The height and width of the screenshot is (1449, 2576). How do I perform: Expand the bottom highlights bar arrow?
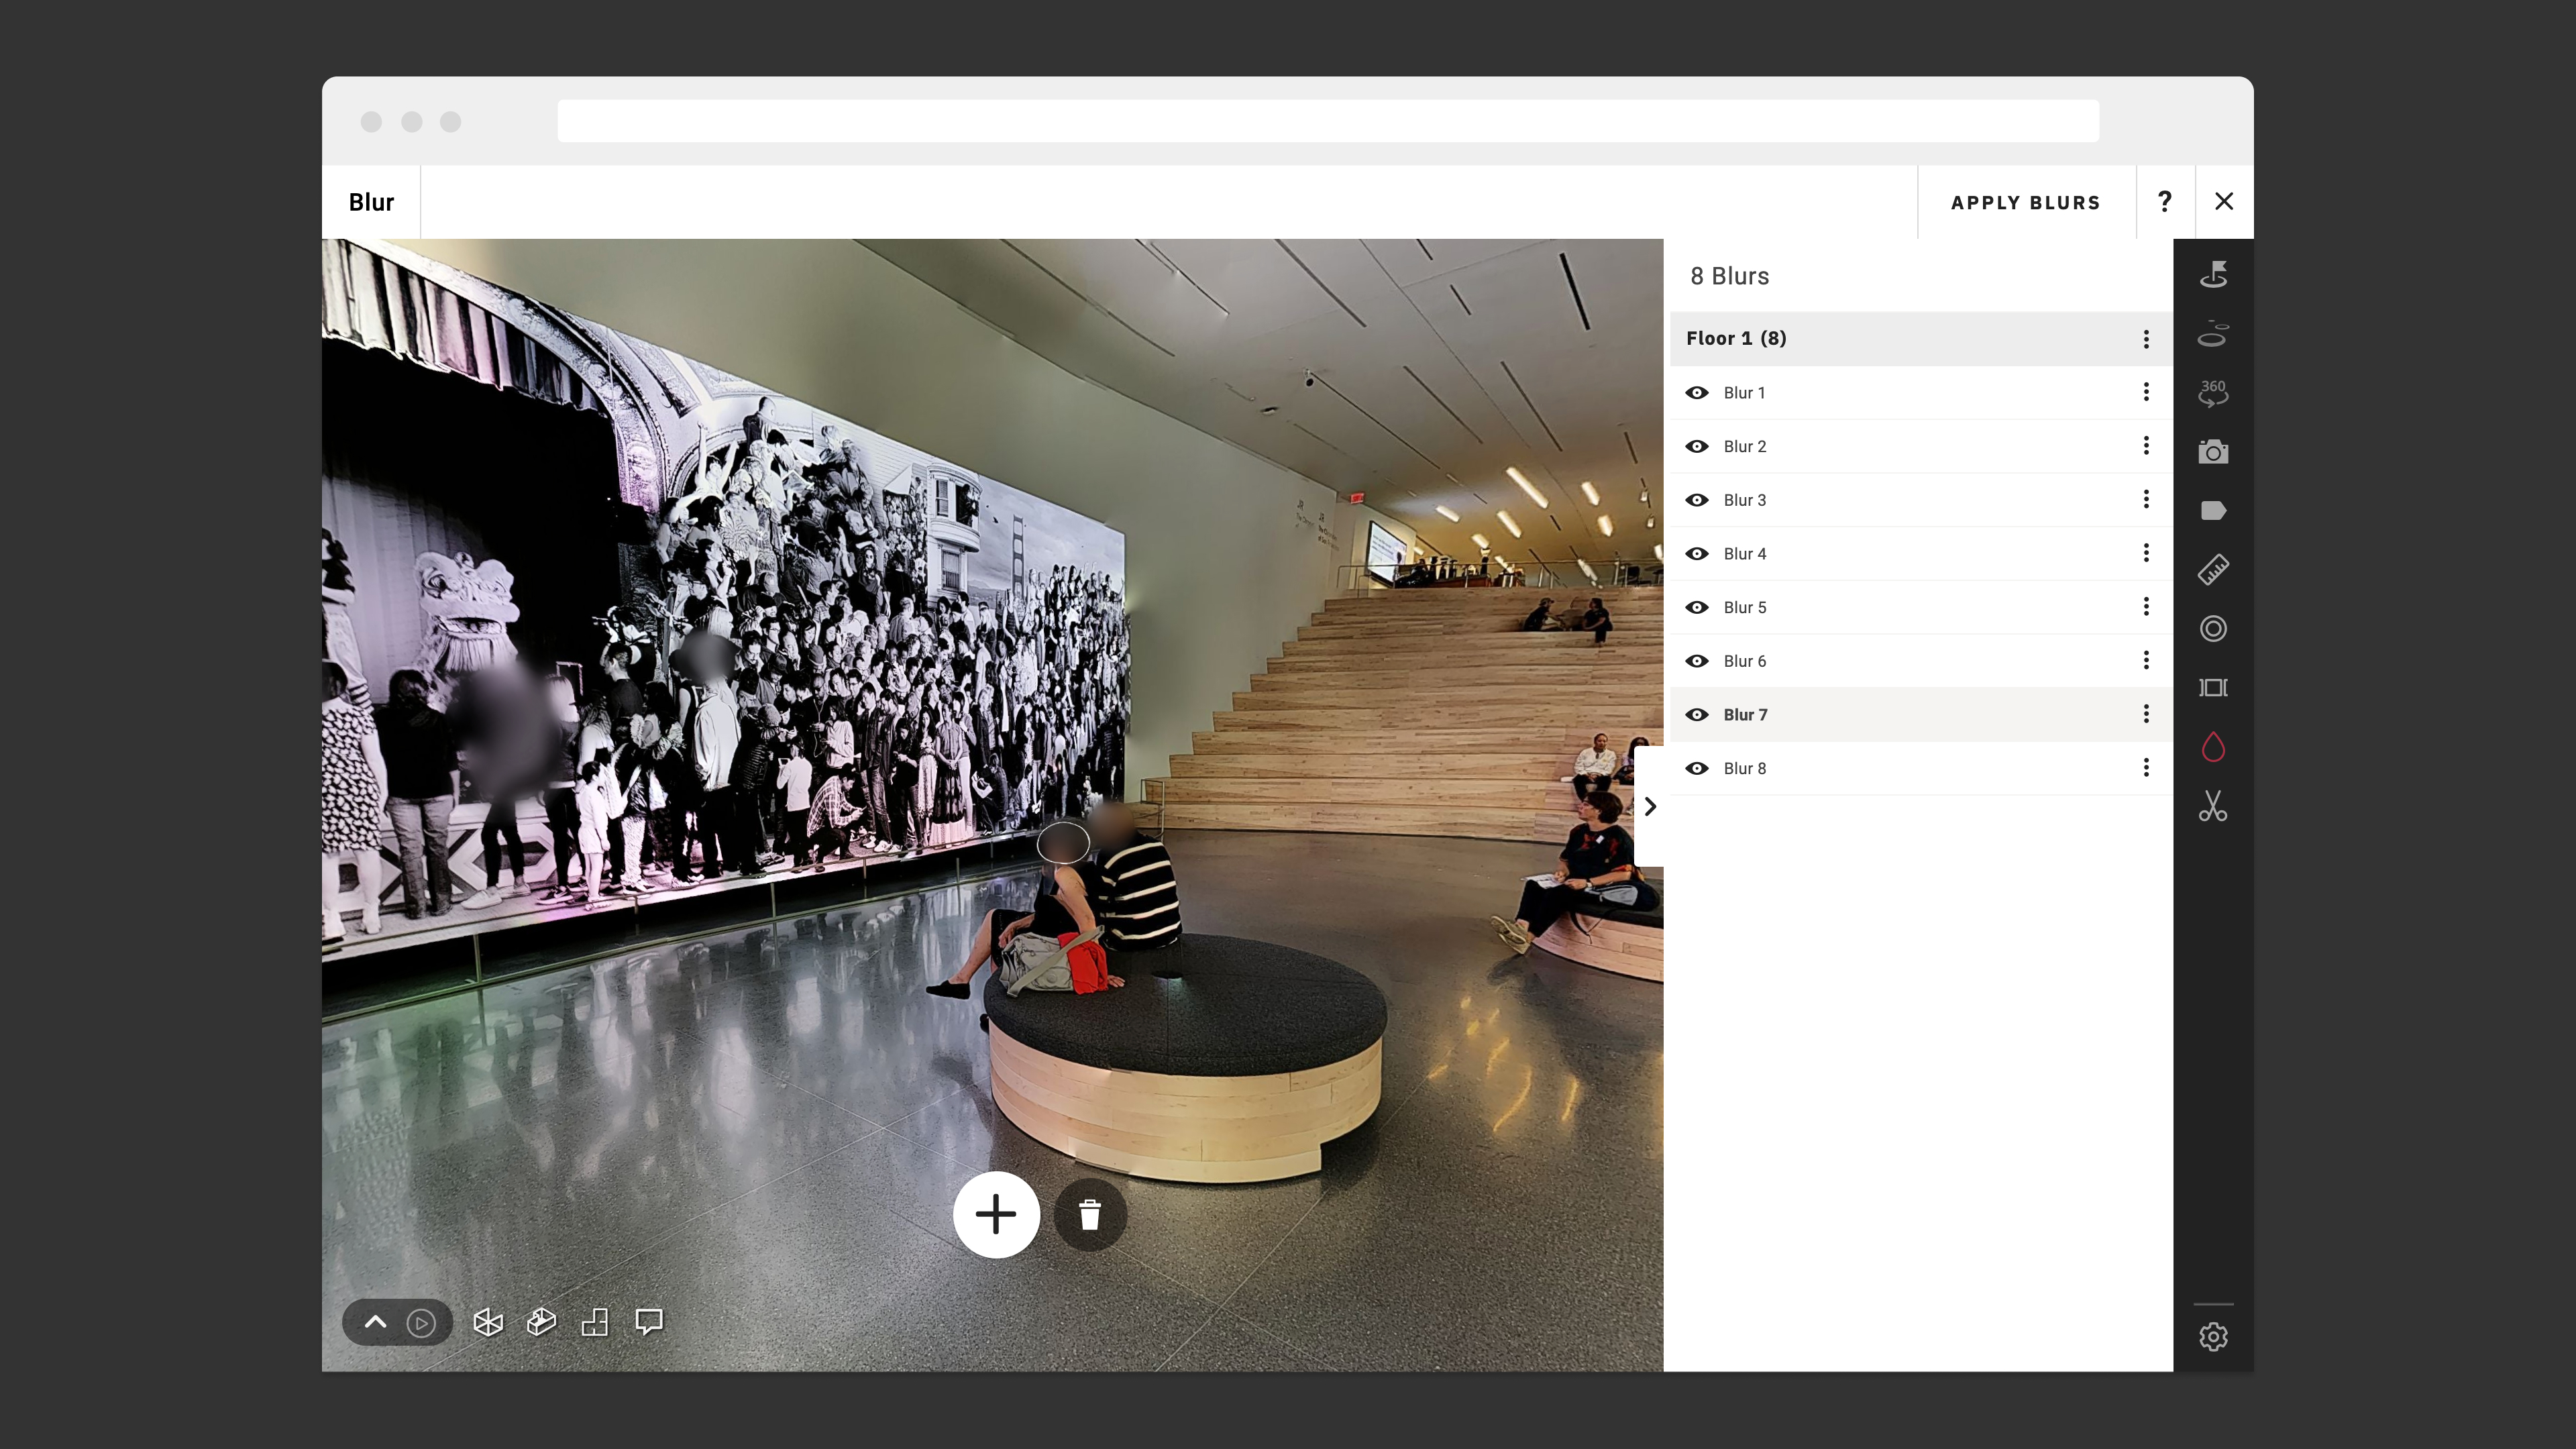click(x=375, y=1322)
